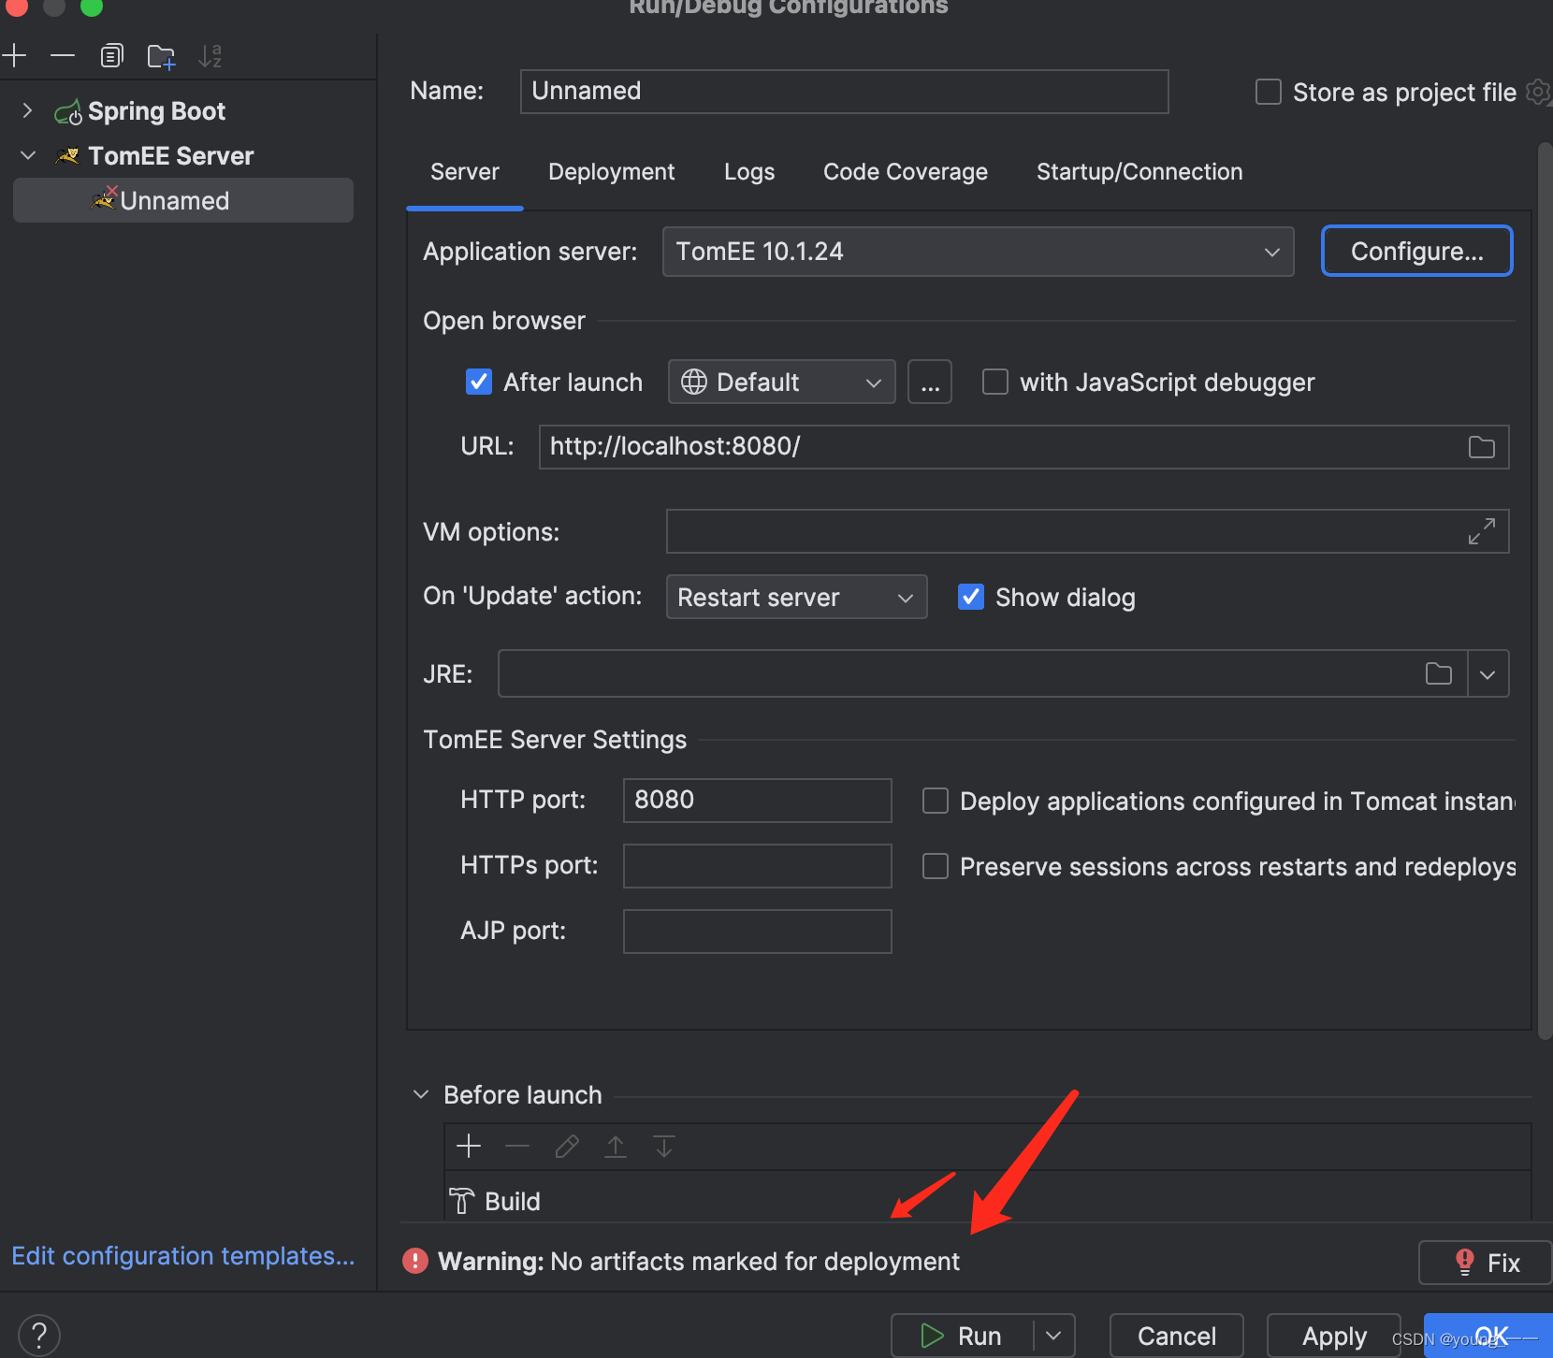
Task: Click the Name input field
Action: pyautogui.click(x=845, y=92)
